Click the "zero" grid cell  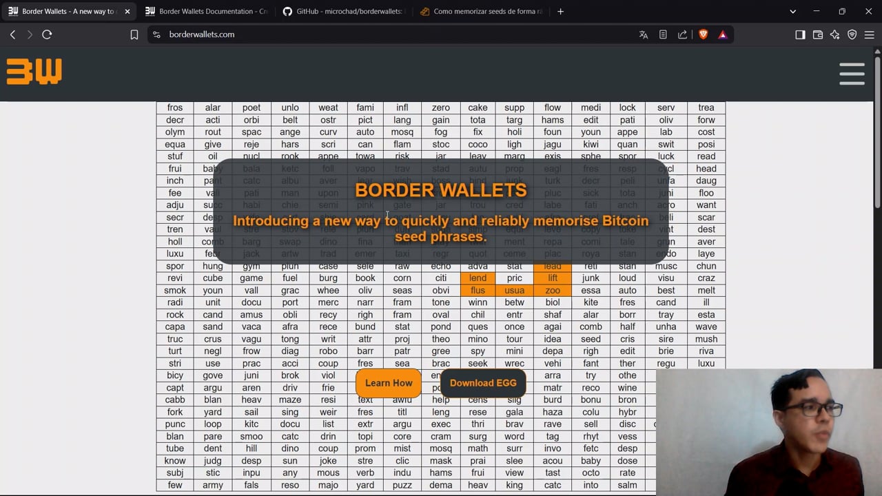[x=441, y=107]
